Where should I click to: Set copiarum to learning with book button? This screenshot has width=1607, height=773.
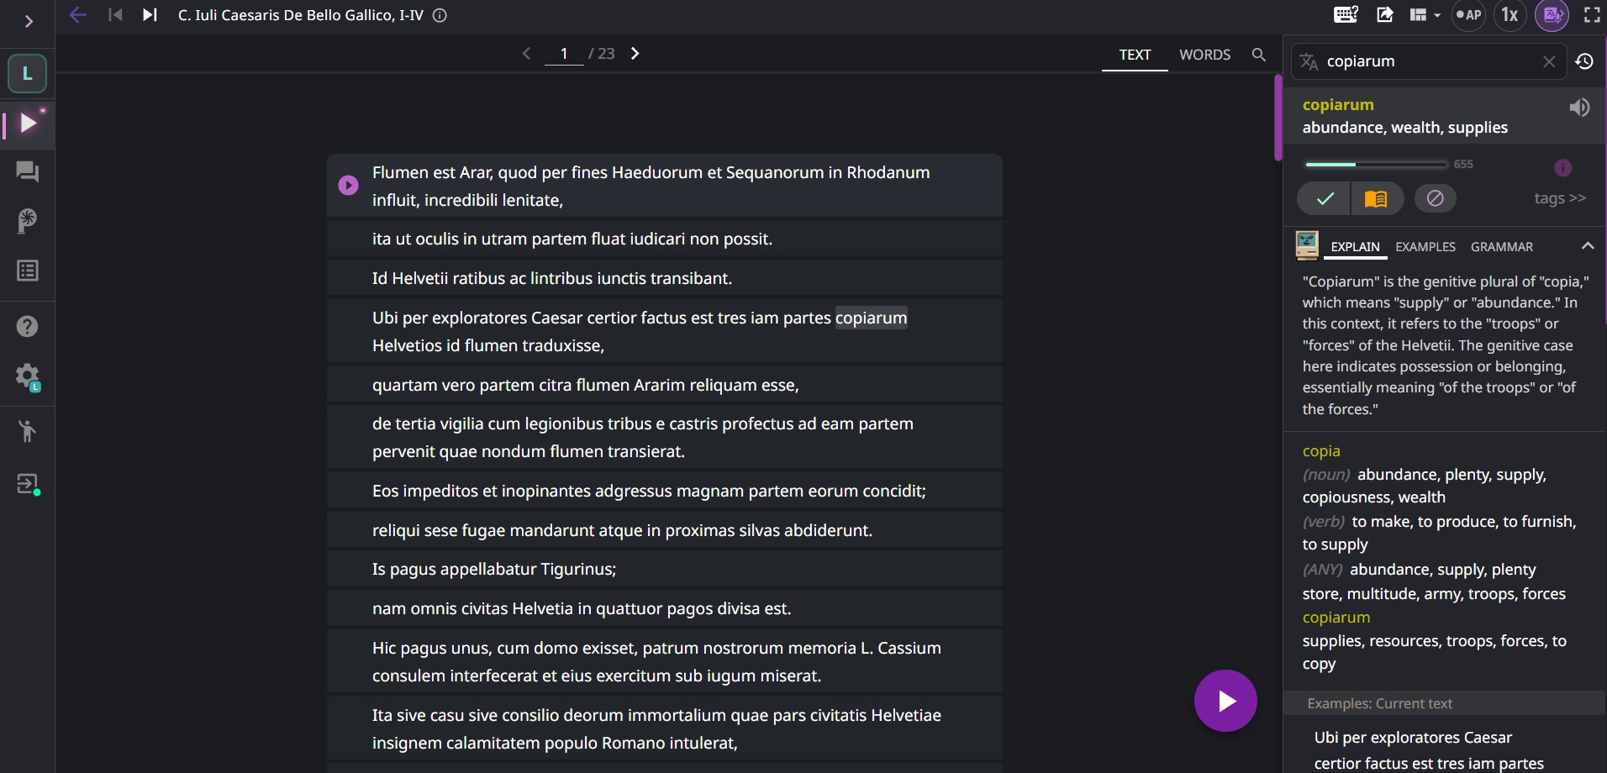(1376, 198)
